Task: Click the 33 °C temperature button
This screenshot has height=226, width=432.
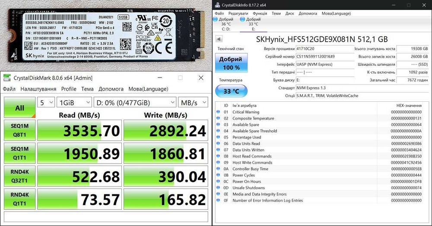Action: [x=231, y=91]
